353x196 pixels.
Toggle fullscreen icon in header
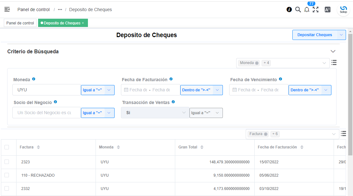(316, 10)
